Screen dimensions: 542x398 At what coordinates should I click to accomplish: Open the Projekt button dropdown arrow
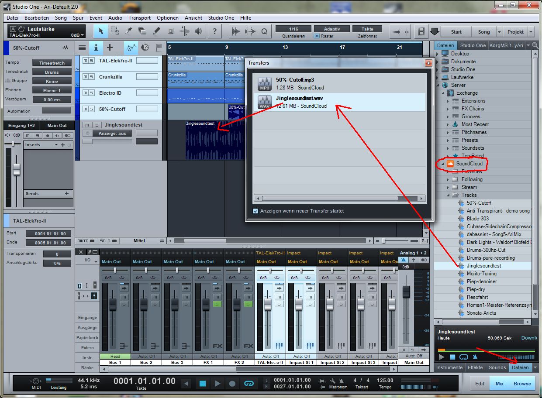[x=531, y=32]
